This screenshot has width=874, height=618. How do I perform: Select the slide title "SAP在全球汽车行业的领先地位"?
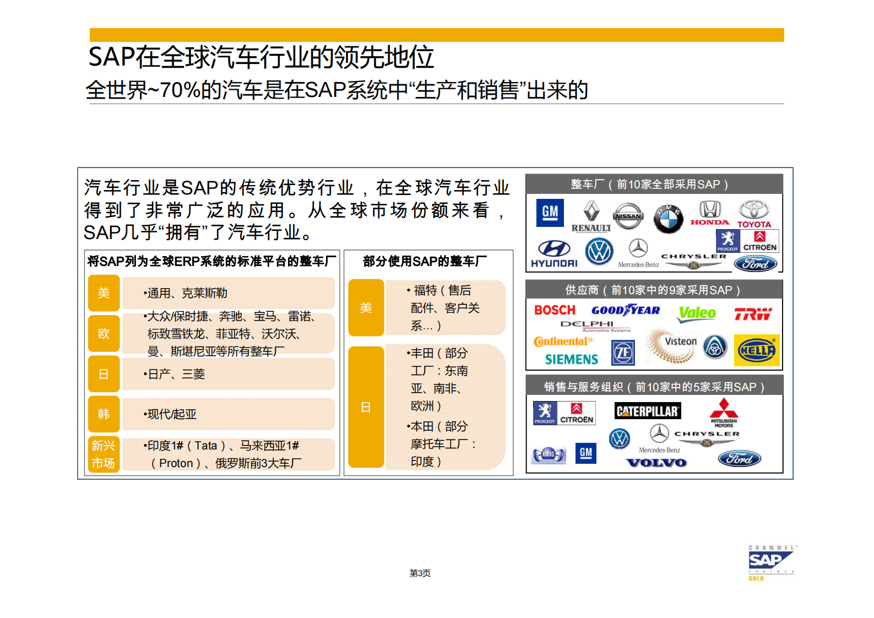261,57
